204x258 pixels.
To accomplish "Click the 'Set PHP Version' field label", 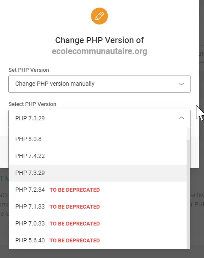I will [29, 70].
